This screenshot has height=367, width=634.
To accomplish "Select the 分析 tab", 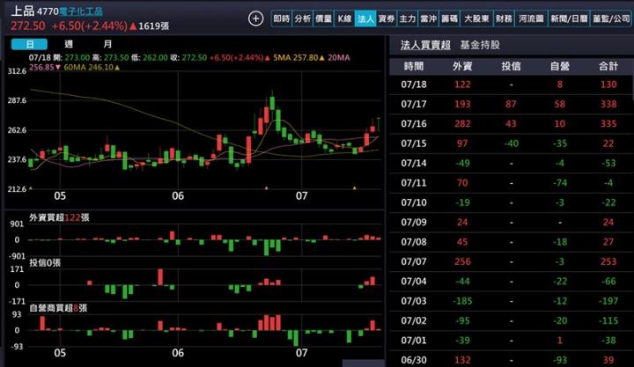I will [302, 18].
